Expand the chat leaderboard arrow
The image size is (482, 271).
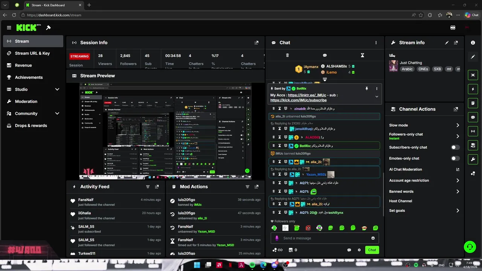pyautogui.click(x=325, y=79)
